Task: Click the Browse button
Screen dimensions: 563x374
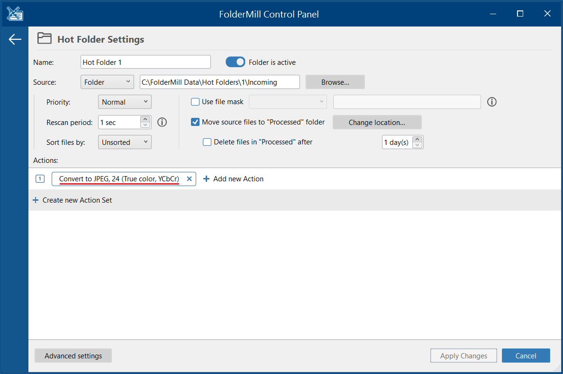Action: [335, 82]
